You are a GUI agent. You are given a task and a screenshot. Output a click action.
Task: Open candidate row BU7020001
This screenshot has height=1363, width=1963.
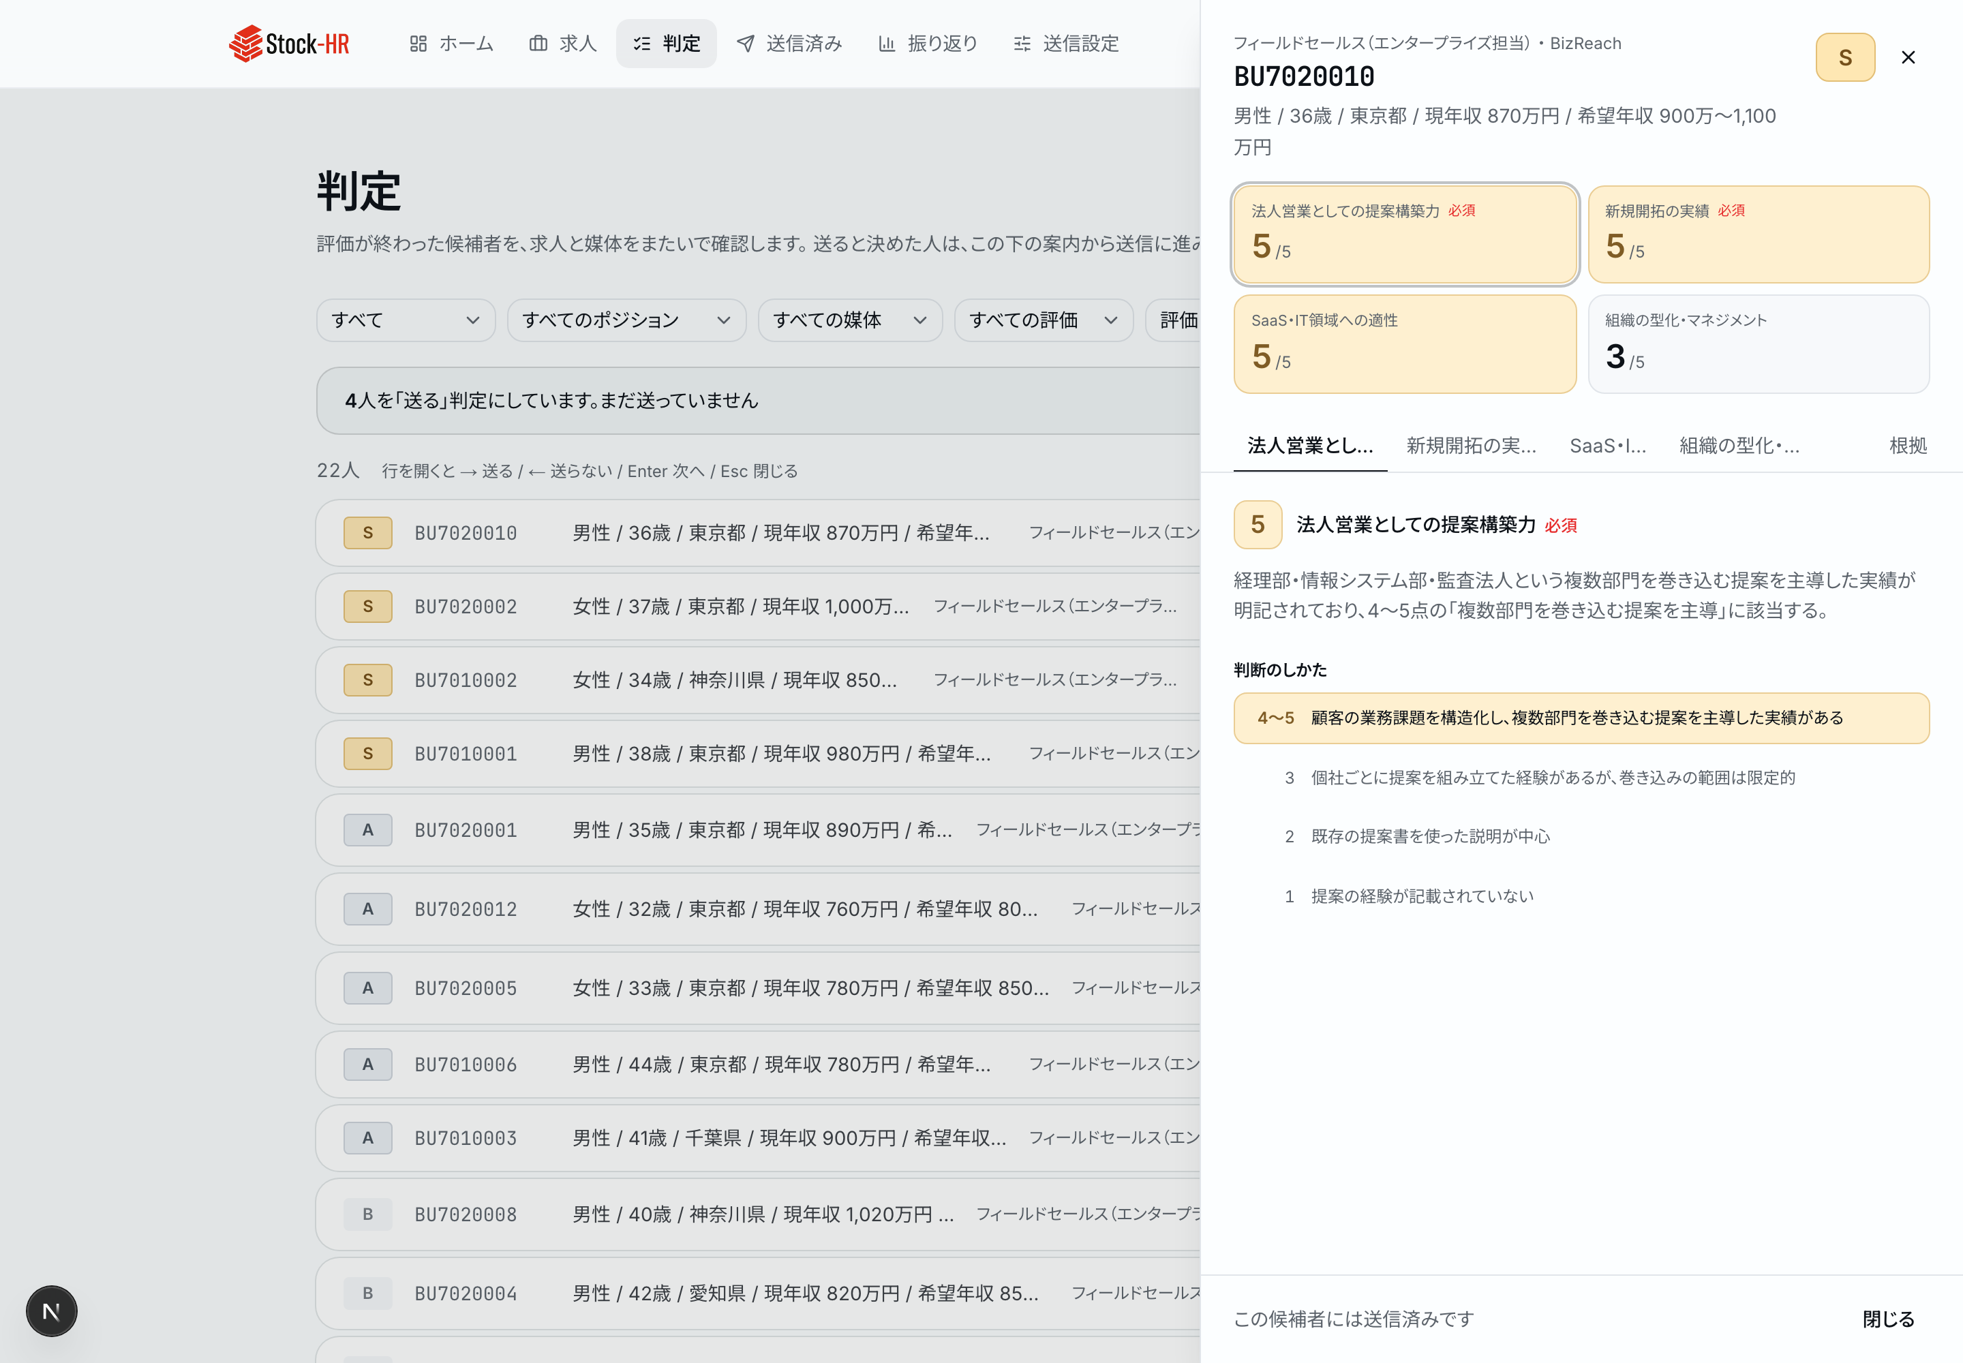pyautogui.click(x=759, y=830)
